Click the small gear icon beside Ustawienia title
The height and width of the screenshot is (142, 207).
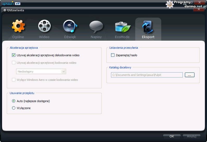tap(5, 10)
